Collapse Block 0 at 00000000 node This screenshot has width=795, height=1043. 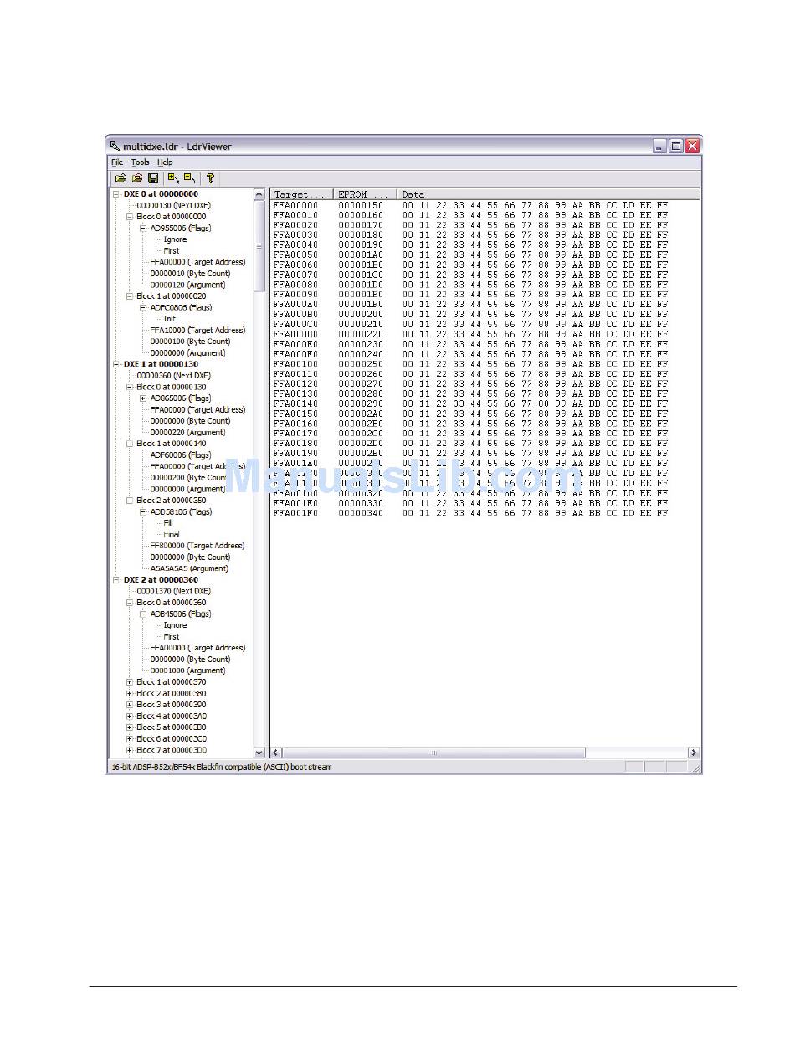coord(130,217)
